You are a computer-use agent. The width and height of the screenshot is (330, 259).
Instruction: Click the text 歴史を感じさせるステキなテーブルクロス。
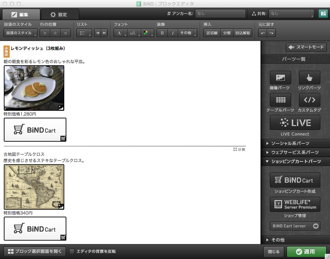point(44,160)
